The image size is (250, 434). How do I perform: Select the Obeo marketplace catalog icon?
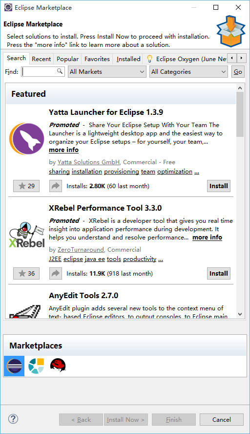pos(36,366)
